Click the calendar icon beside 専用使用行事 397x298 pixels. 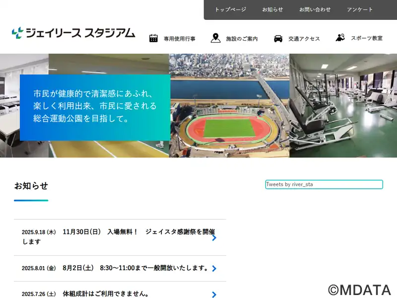pyautogui.click(x=153, y=38)
